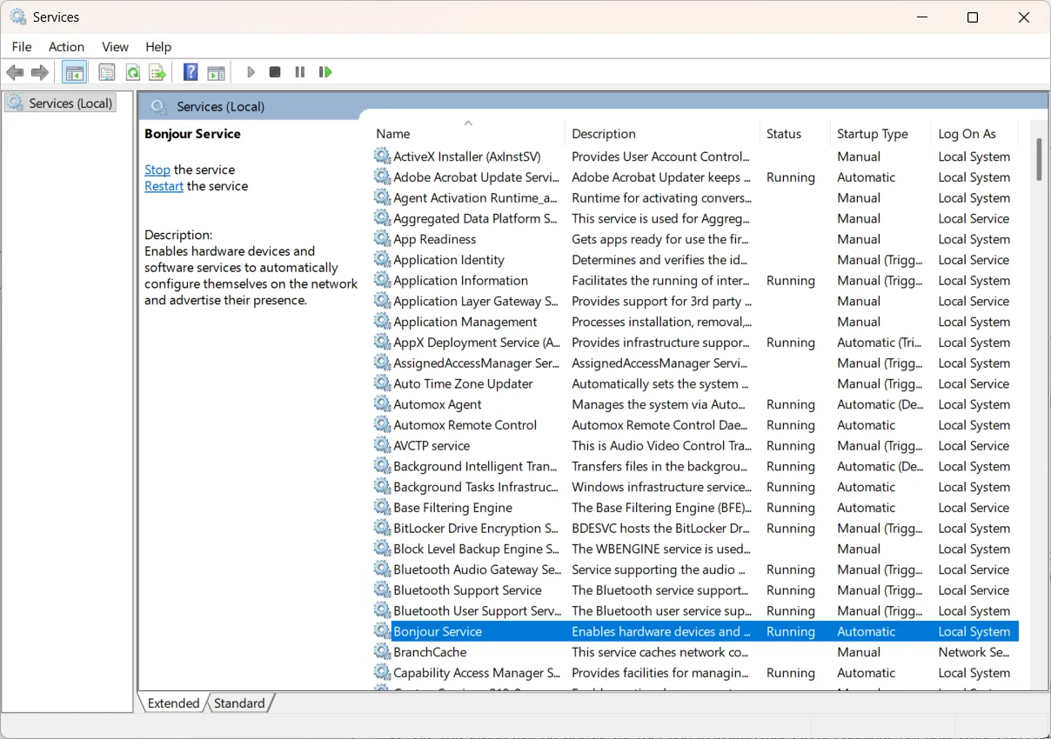Toggle Show/Hide Action Pane toolbar icon
Viewport: 1051px width, 739px height.
[216, 72]
